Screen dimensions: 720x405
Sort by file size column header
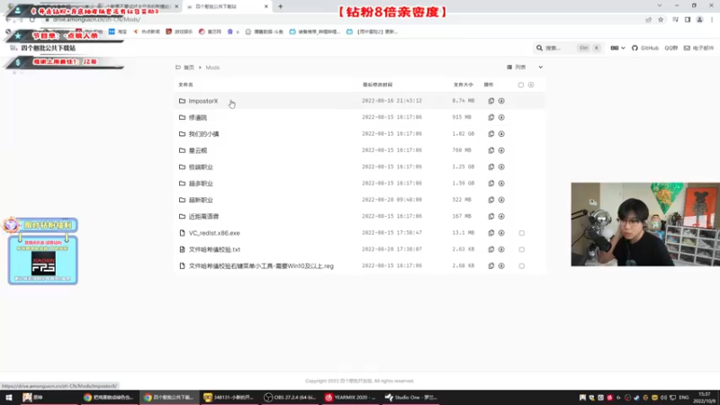coord(463,85)
